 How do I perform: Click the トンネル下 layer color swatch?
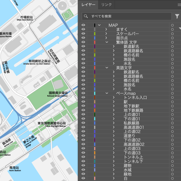coord(95,161)
